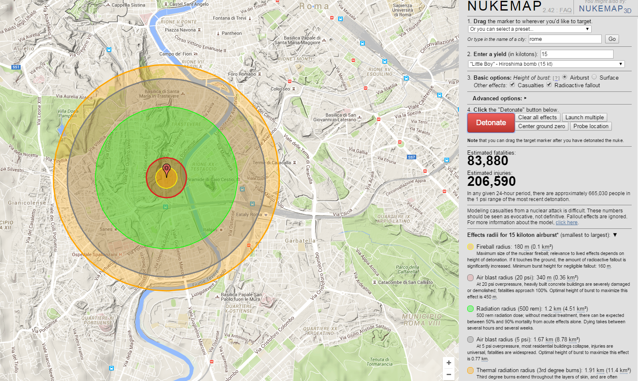Disable the Radioactive fallout checkbox
The width and height of the screenshot is (638, 381).
click(x=549, y=85)
